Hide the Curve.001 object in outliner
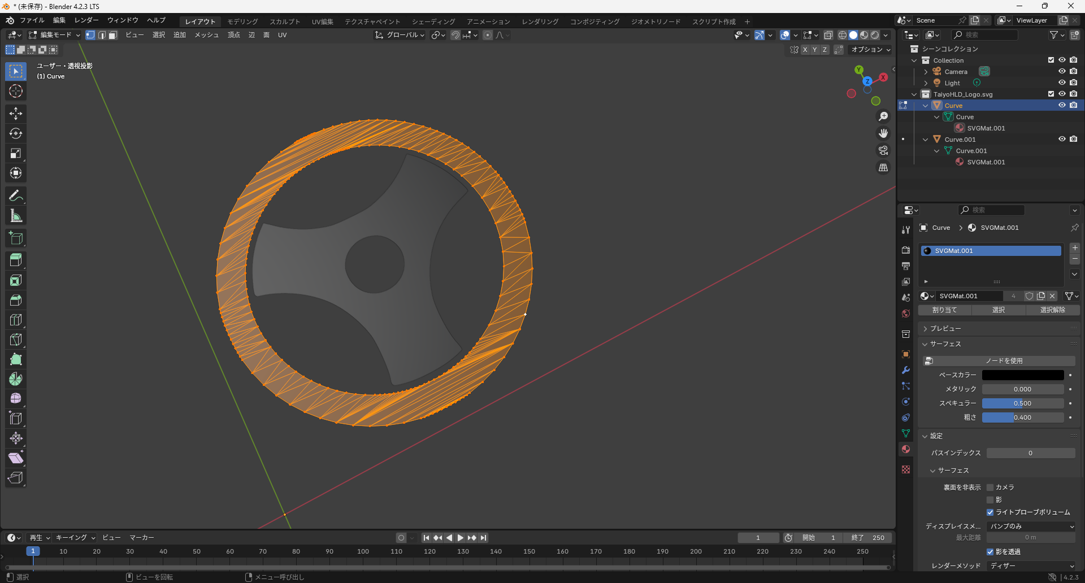The width and height of the screenshot is (1085, 583). pyautogui.click(x=1062, y=139)
